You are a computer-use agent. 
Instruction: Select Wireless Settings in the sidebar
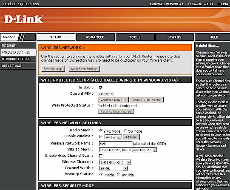click(18, 52)
